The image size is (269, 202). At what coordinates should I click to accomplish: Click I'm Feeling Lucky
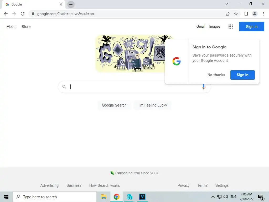(153, 105)
